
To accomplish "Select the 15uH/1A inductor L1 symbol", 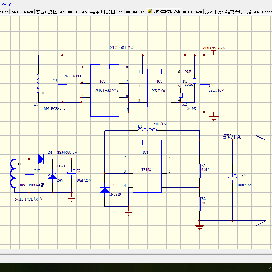I will coord(147,130).
